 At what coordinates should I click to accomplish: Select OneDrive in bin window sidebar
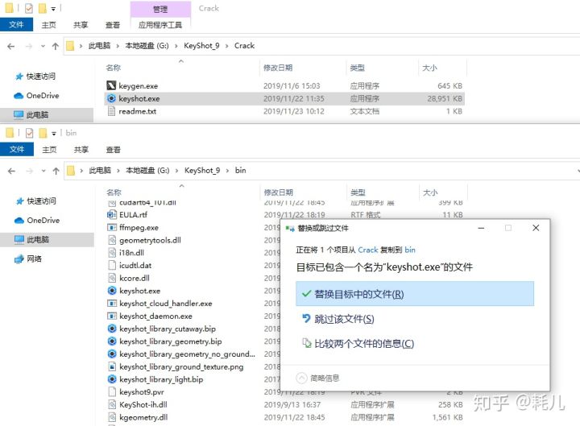coord(43,220)
